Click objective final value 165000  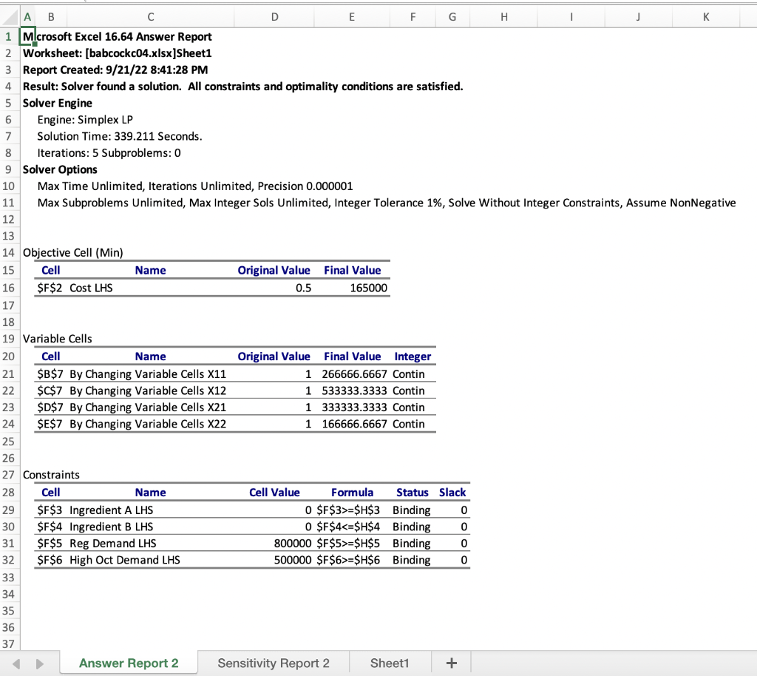point(368,288)
